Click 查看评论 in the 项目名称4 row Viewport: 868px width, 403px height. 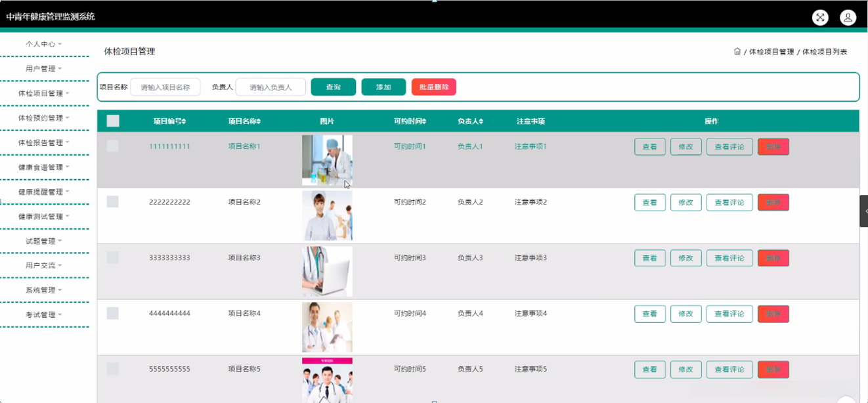pos(729,314)
